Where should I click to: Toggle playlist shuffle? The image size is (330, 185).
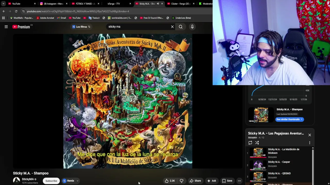tap(257, 143)
